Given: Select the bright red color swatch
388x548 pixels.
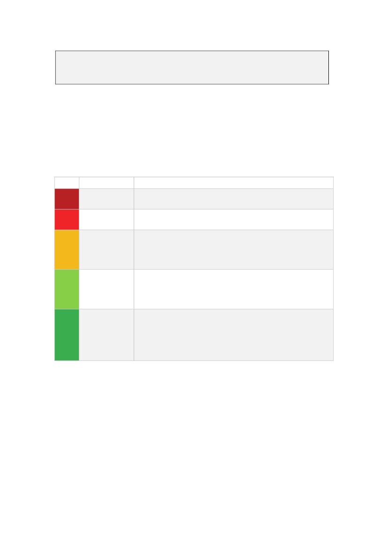Looking at the screenshot, I should coord(67,219).
